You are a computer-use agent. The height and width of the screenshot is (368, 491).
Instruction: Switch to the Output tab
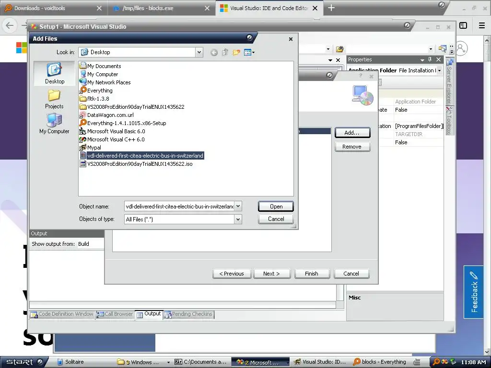point(149,314)
